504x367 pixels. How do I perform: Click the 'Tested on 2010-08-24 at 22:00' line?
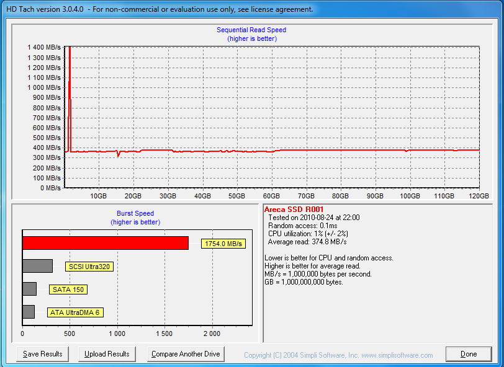pyautogui.click(x=314, y=218)
